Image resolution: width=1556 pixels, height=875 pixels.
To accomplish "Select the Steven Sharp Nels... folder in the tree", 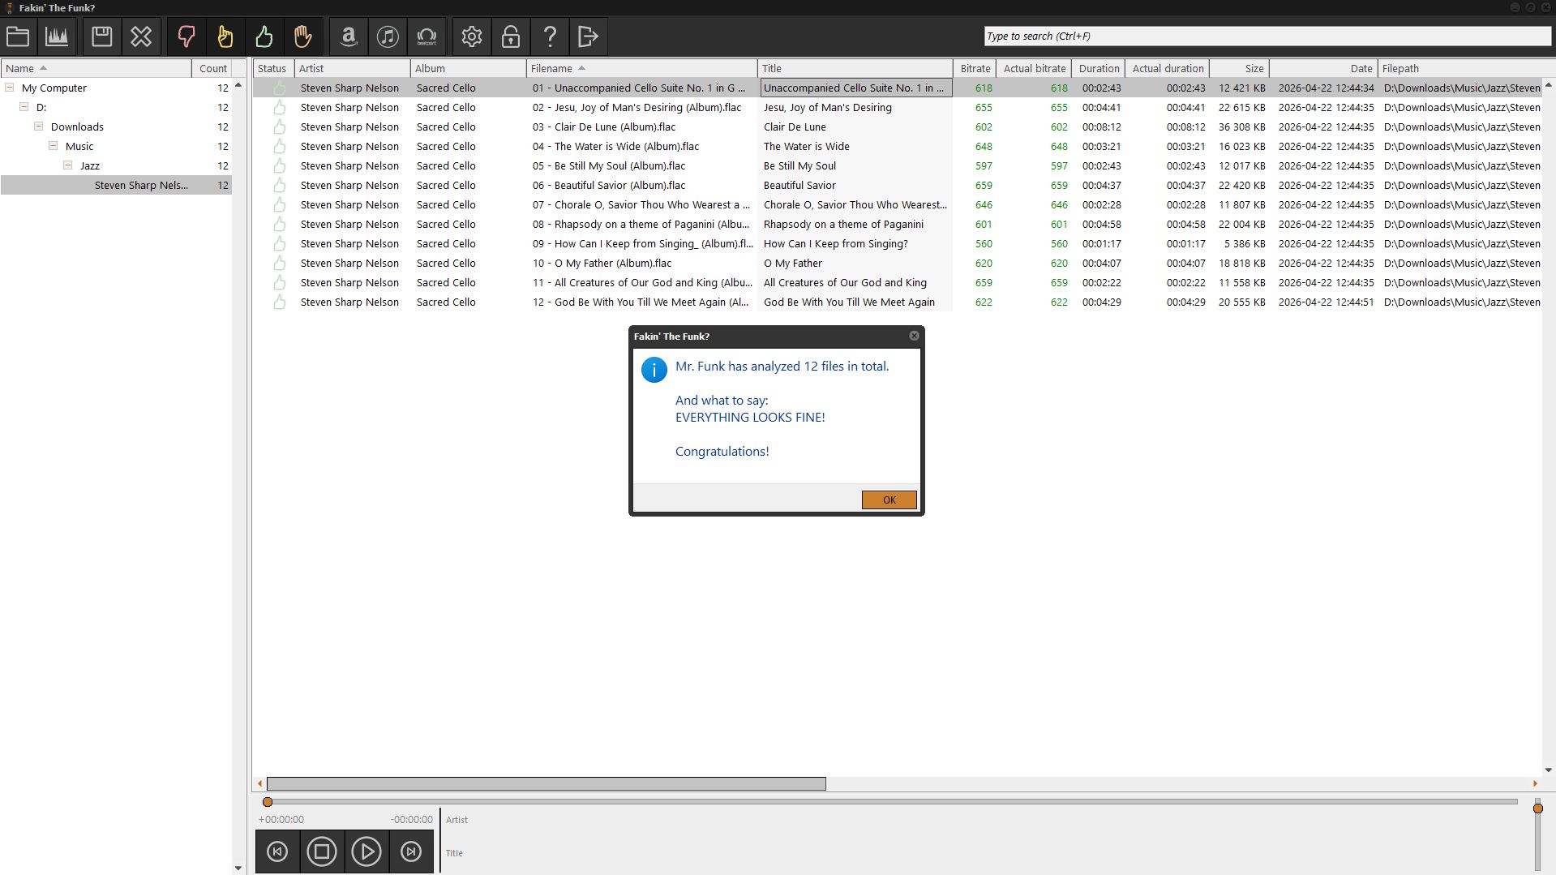I will 116,185.
